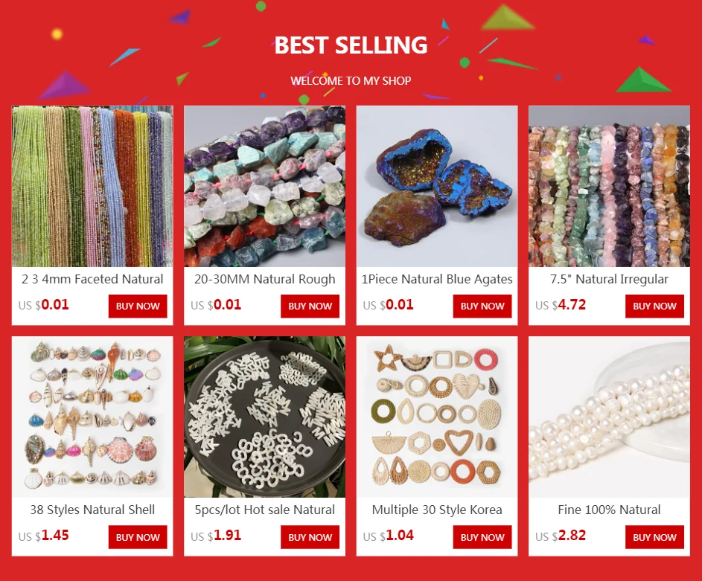
Task: View the natural shell charms product image
Action: click(92, 417)
